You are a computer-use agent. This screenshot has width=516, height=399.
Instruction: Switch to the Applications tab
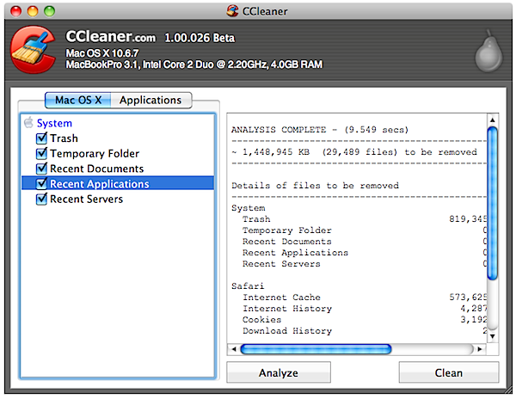pos(150,100)
